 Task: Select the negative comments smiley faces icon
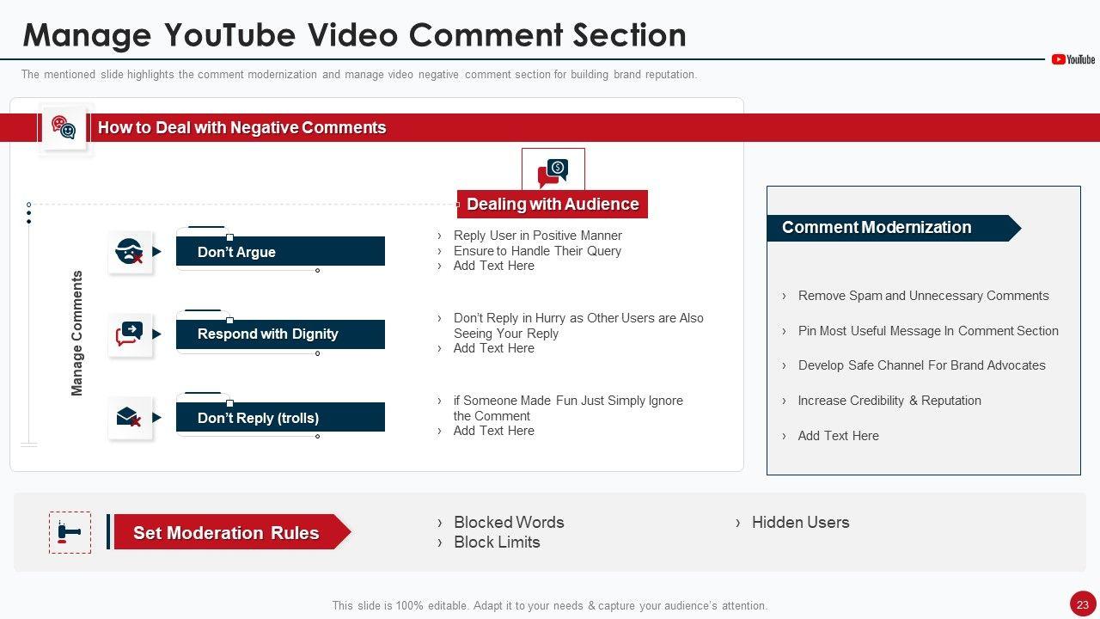point(64,127)
